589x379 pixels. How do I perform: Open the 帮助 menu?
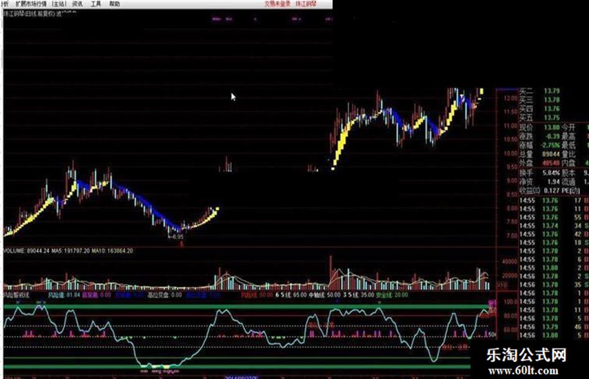(115, 4)
